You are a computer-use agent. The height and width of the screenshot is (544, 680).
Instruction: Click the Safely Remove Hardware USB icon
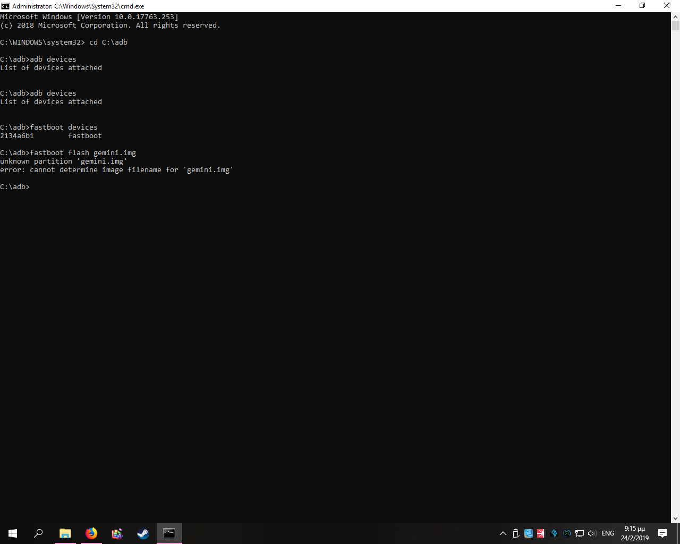point(516,533)
